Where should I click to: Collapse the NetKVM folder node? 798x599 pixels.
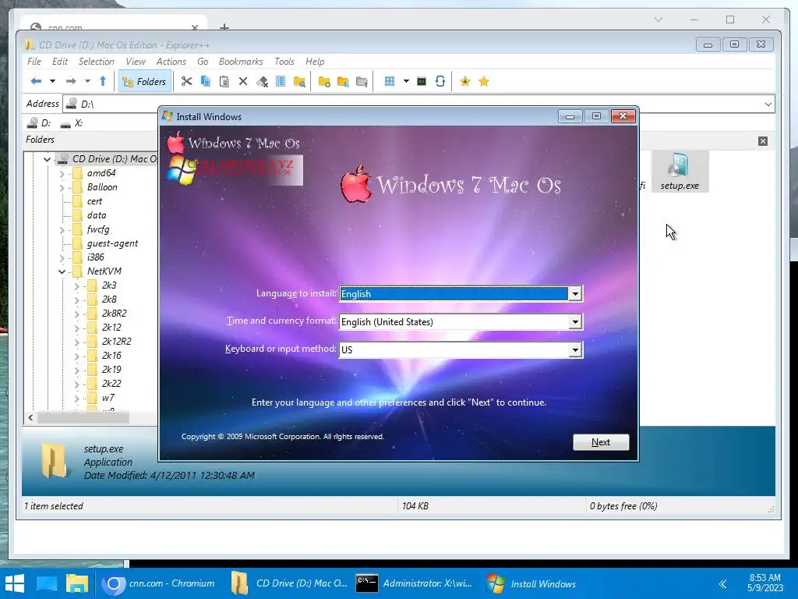(x=62, y=271)
